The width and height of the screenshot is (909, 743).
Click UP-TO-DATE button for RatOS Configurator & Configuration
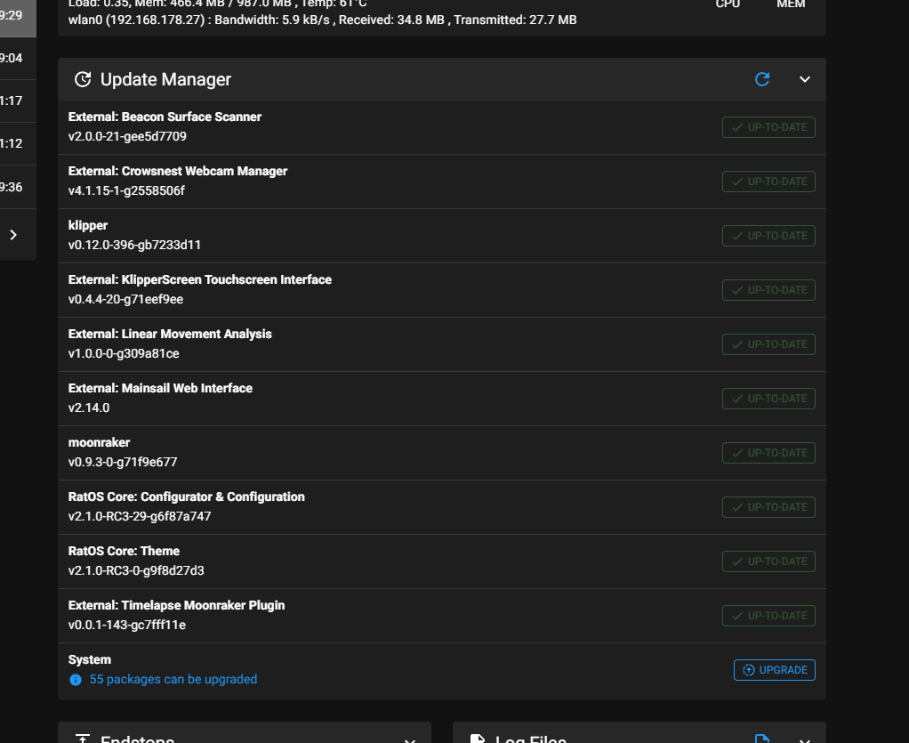pos(768,507)
